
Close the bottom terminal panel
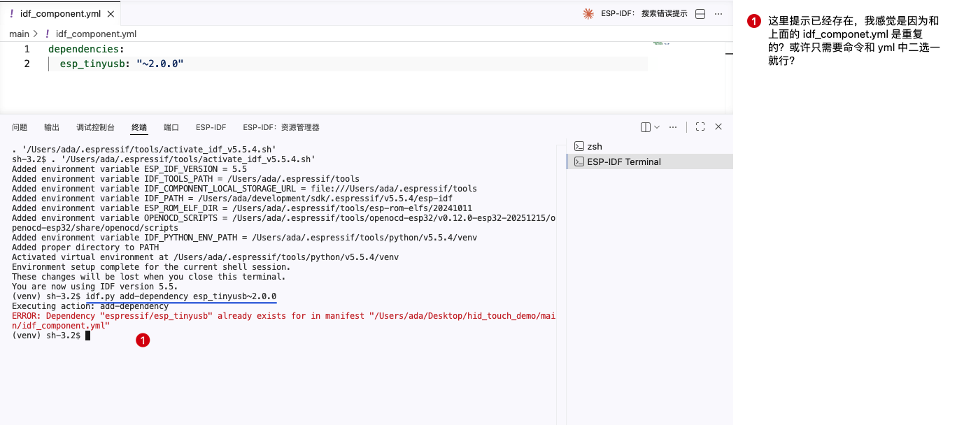point(718,127)
